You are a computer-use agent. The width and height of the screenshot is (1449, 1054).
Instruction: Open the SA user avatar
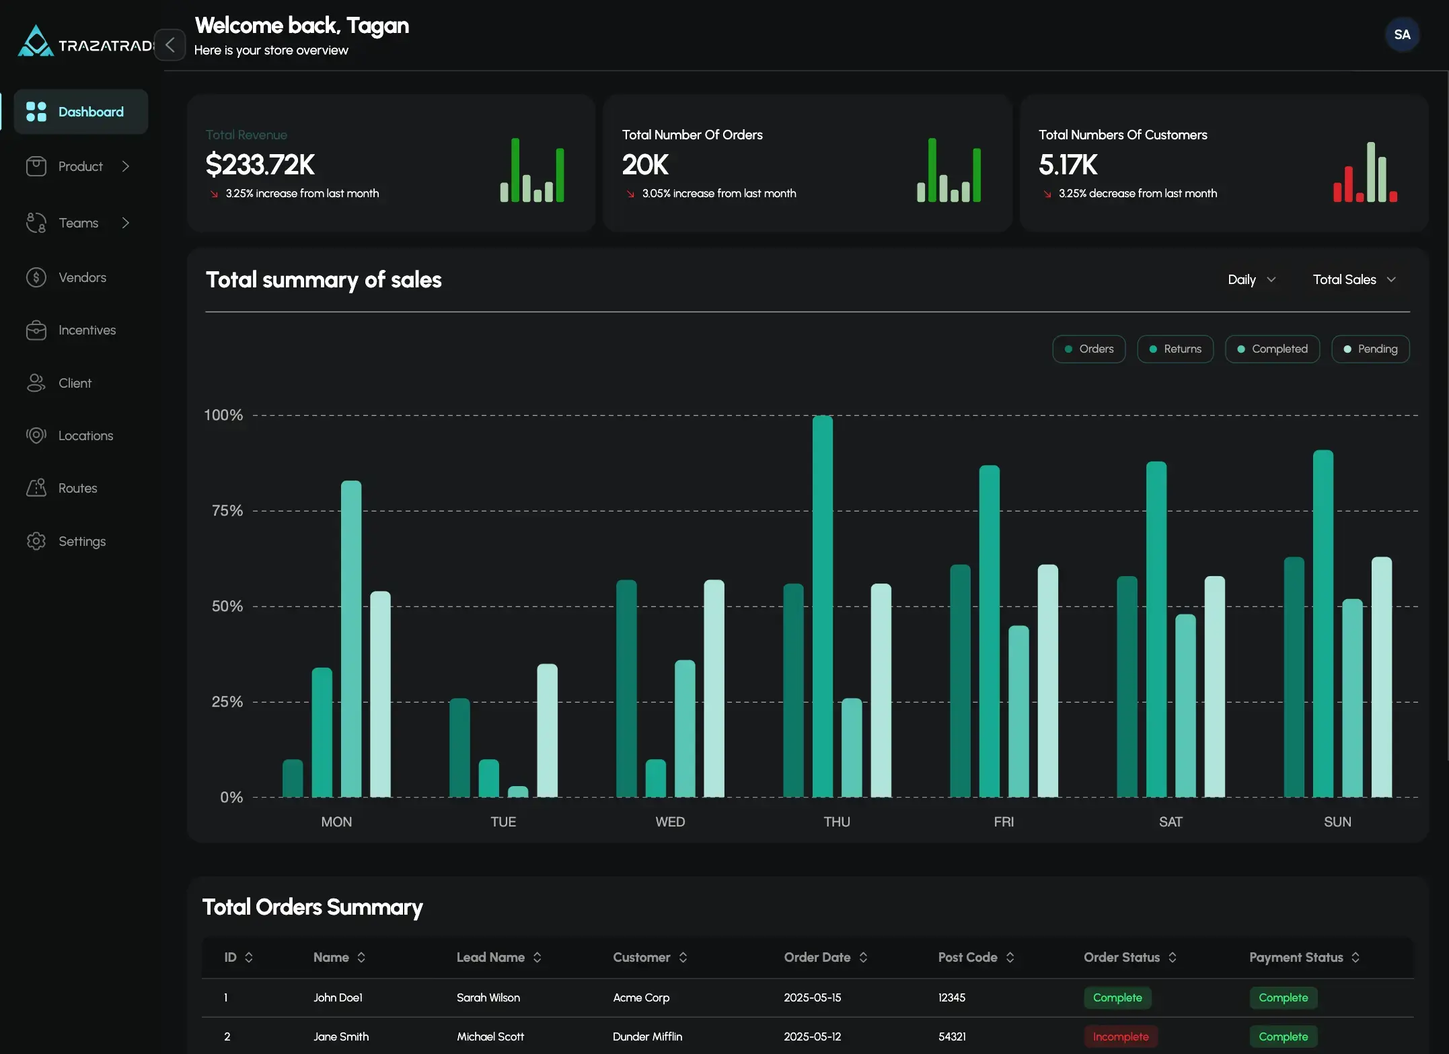tap(1402, 34)
